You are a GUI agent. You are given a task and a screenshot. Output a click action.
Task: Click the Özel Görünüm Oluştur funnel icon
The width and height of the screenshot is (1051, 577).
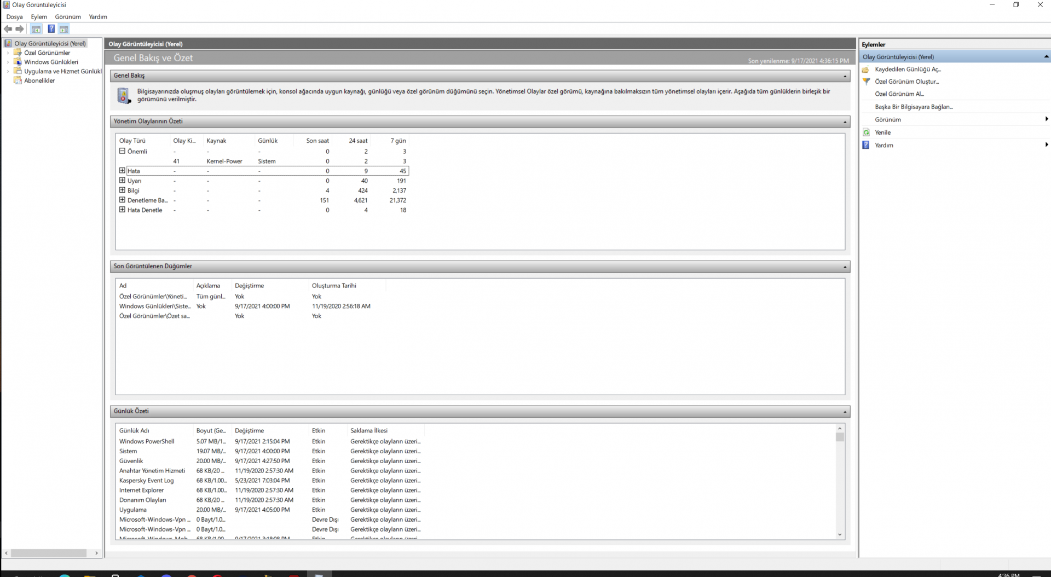[866, 82]
